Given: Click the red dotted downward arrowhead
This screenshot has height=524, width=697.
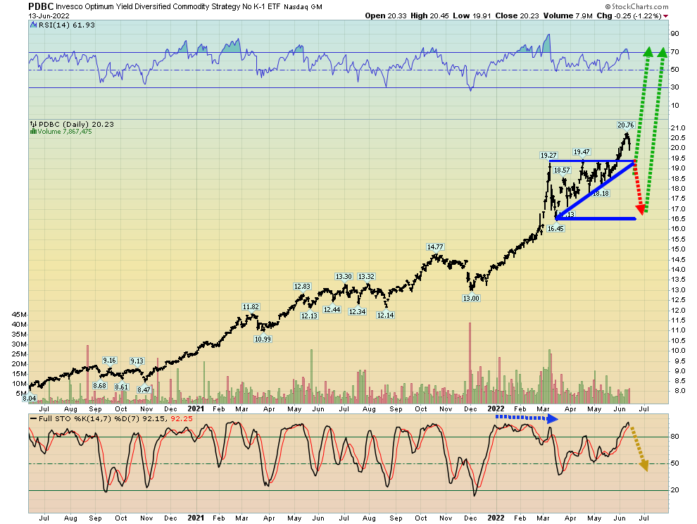Looking at the screenshot, I should click(640, 208).
